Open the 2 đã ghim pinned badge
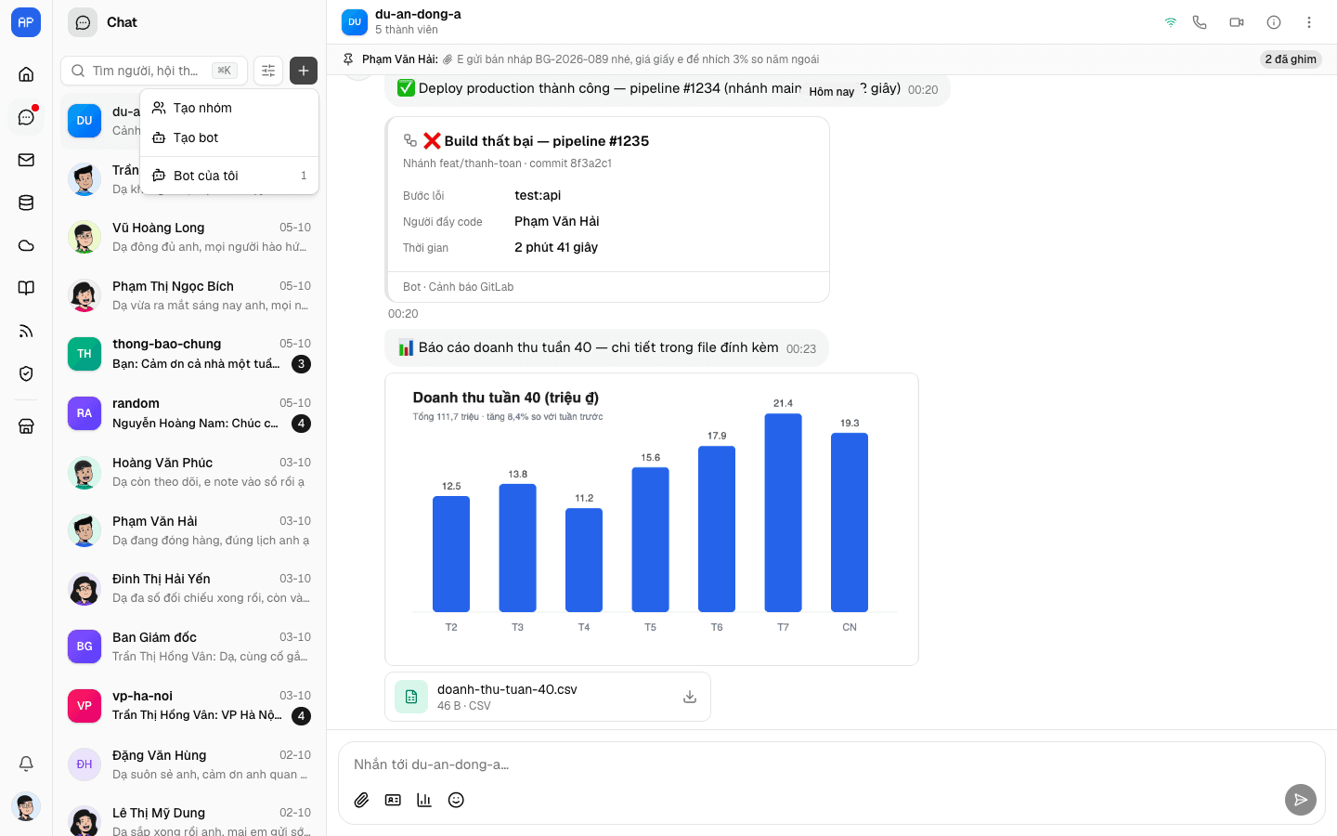Viewport: 1337px width, 836px height. pos(1291,59)
